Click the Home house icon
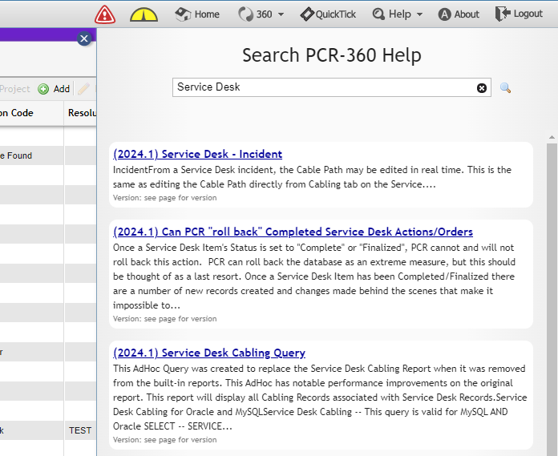The height and width of the screenshot is (456, 558). pos(183,14)
